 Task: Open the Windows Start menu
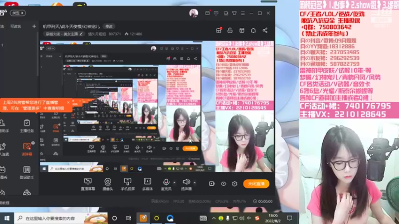pos(7,218)
